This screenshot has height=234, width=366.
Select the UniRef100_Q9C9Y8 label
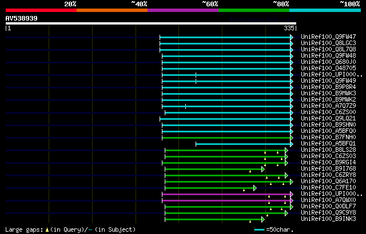tap(328, 213)
